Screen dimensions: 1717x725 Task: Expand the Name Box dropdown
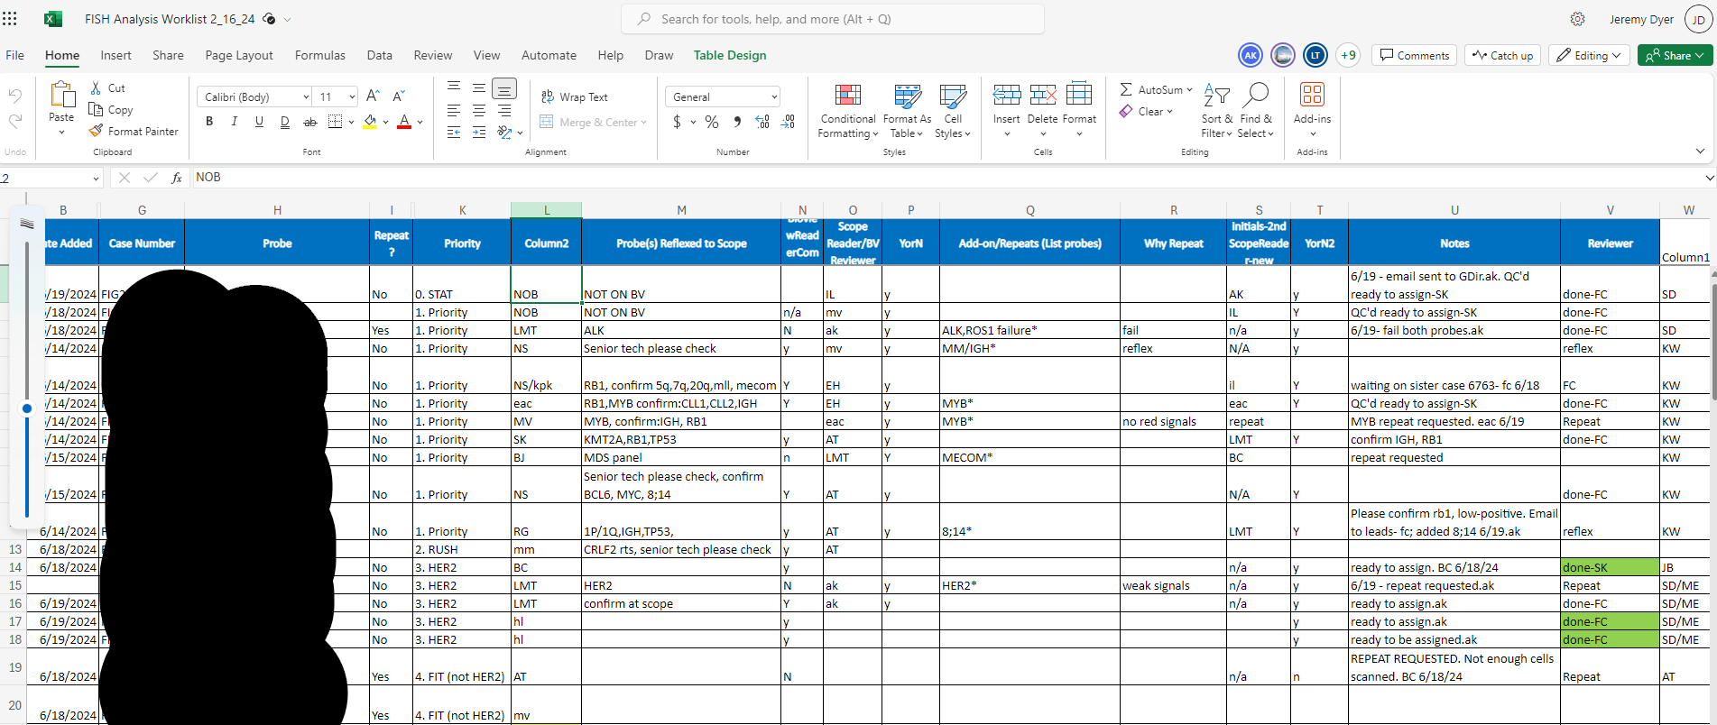(96, 179)
